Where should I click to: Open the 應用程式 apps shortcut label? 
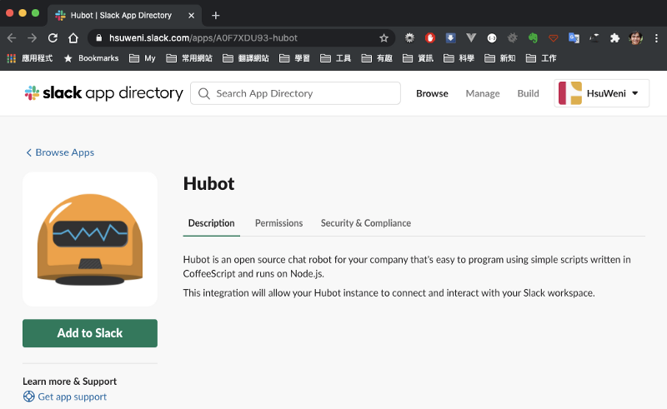pos(37,58)
